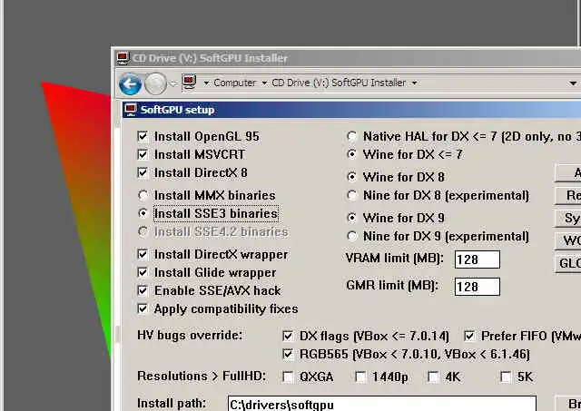581x411 pixels.
Task: Select Install MMX binaries option
Action: tap(143, 195)
